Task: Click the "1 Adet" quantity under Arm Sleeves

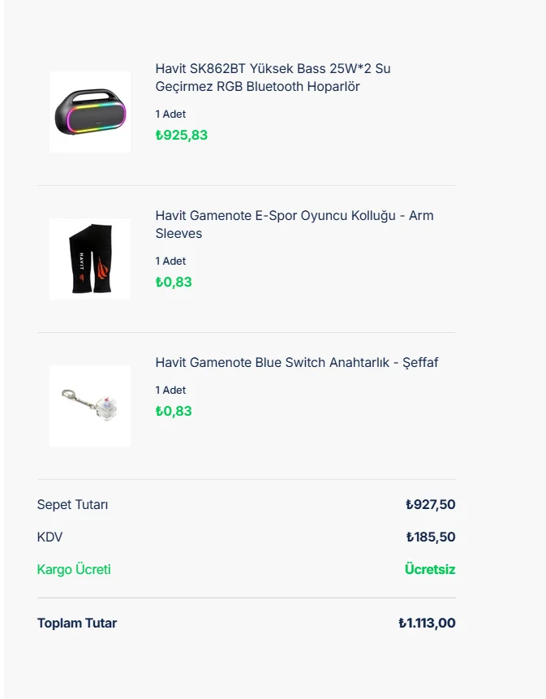Action: click(x=170, y=261)
